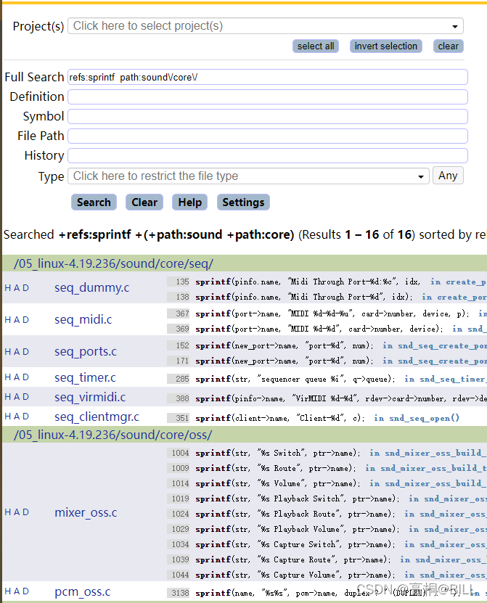This screenshot has width=487, height=603.
Task: Go to line 1044 Capture Volume result
Action: point(179,575)
